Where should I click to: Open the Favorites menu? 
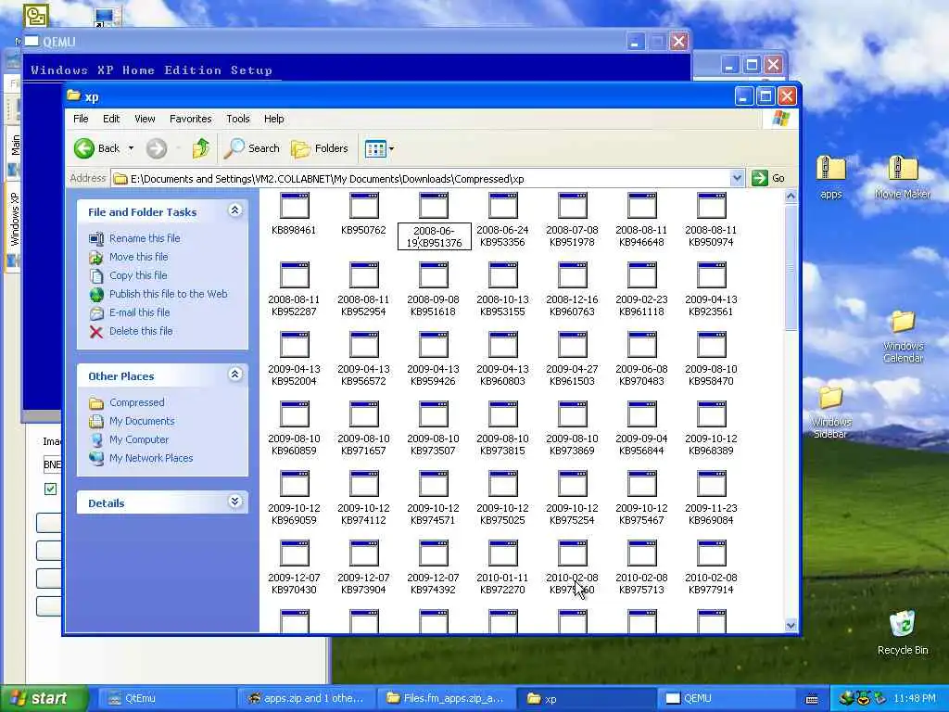[x=191, y=119]
